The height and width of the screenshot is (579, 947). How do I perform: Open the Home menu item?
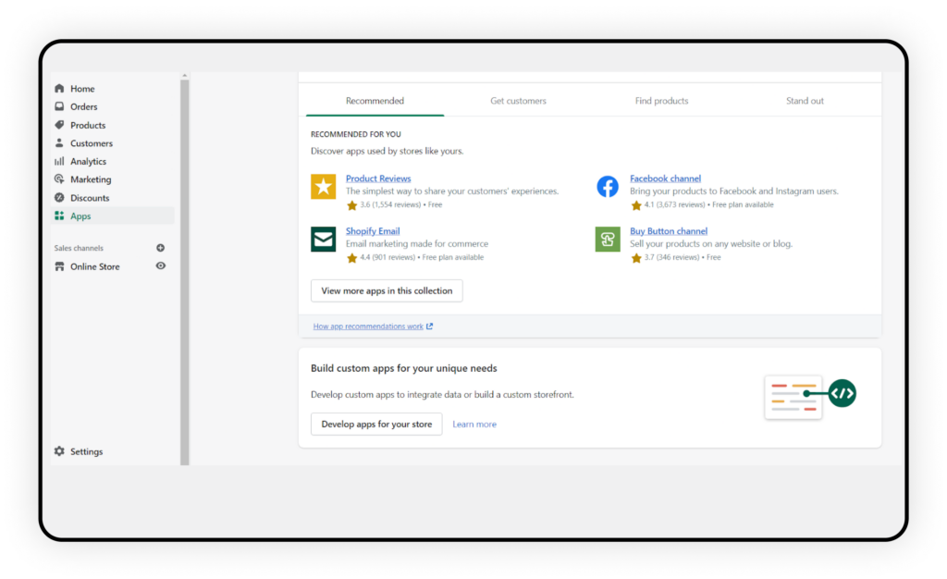click(82, 89)
